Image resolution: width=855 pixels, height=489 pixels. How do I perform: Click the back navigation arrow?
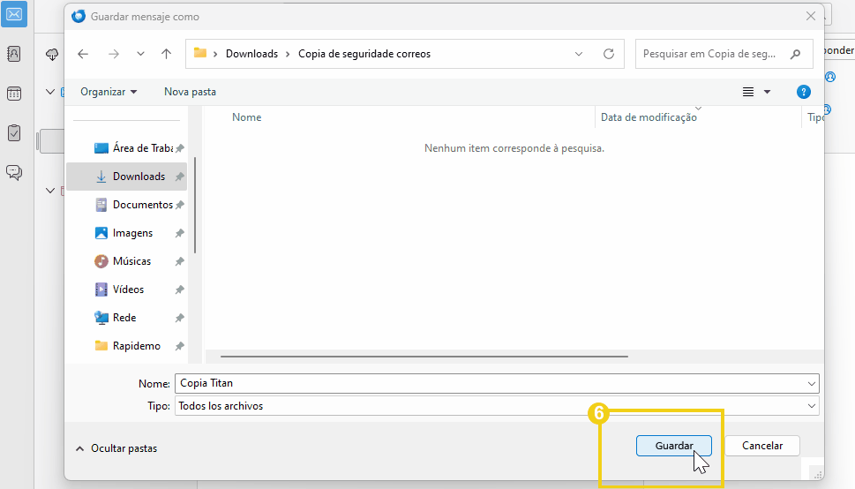click(83, 54)
